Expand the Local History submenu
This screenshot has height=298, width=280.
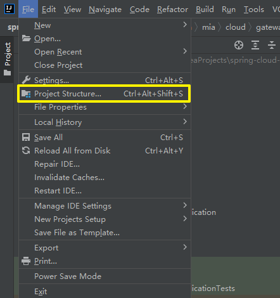point(105,122)
